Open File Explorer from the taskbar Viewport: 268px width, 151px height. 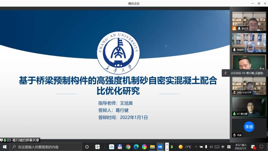(152, 147)
